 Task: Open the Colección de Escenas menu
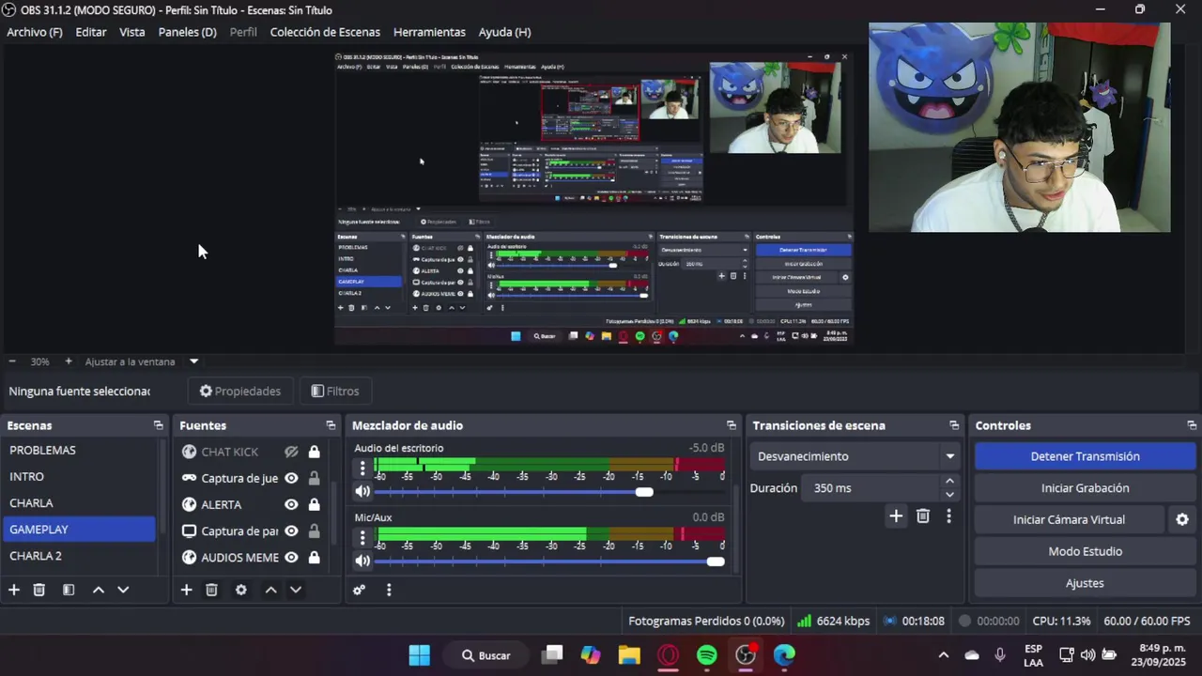coord(325,32)
